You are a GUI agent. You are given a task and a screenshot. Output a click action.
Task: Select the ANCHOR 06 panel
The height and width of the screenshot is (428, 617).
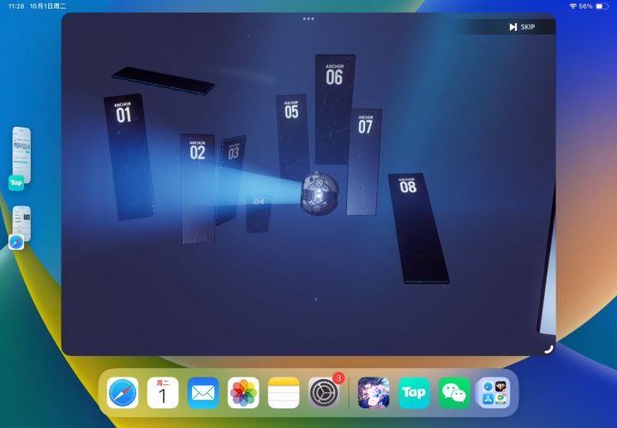334,109
